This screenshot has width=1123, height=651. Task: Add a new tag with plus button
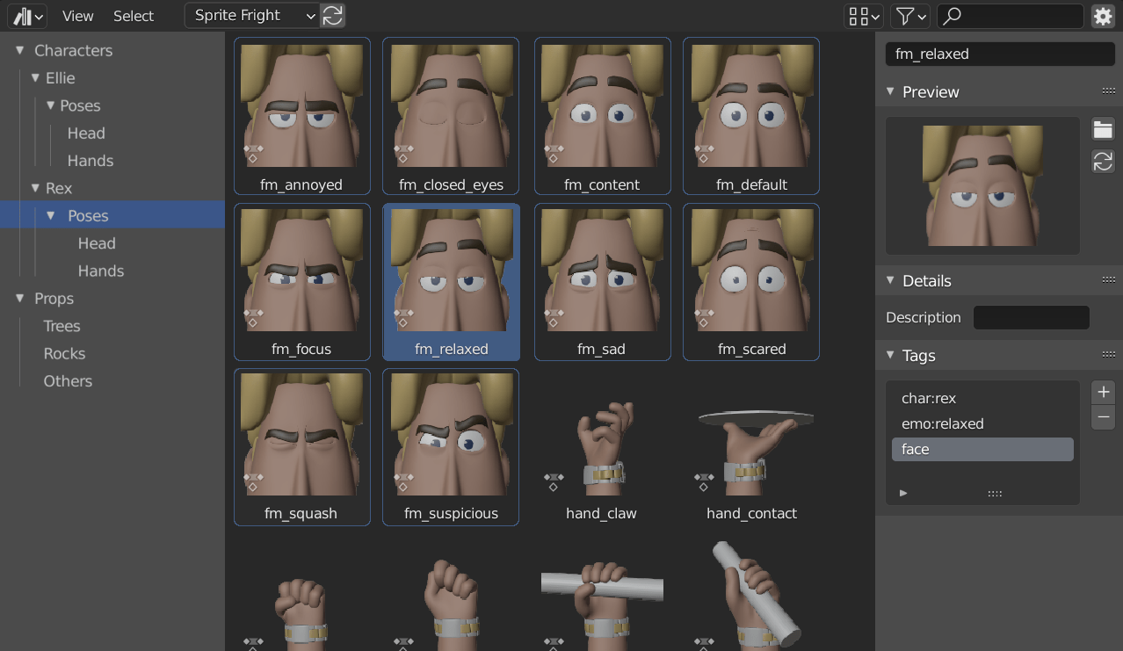(1103, 392)
